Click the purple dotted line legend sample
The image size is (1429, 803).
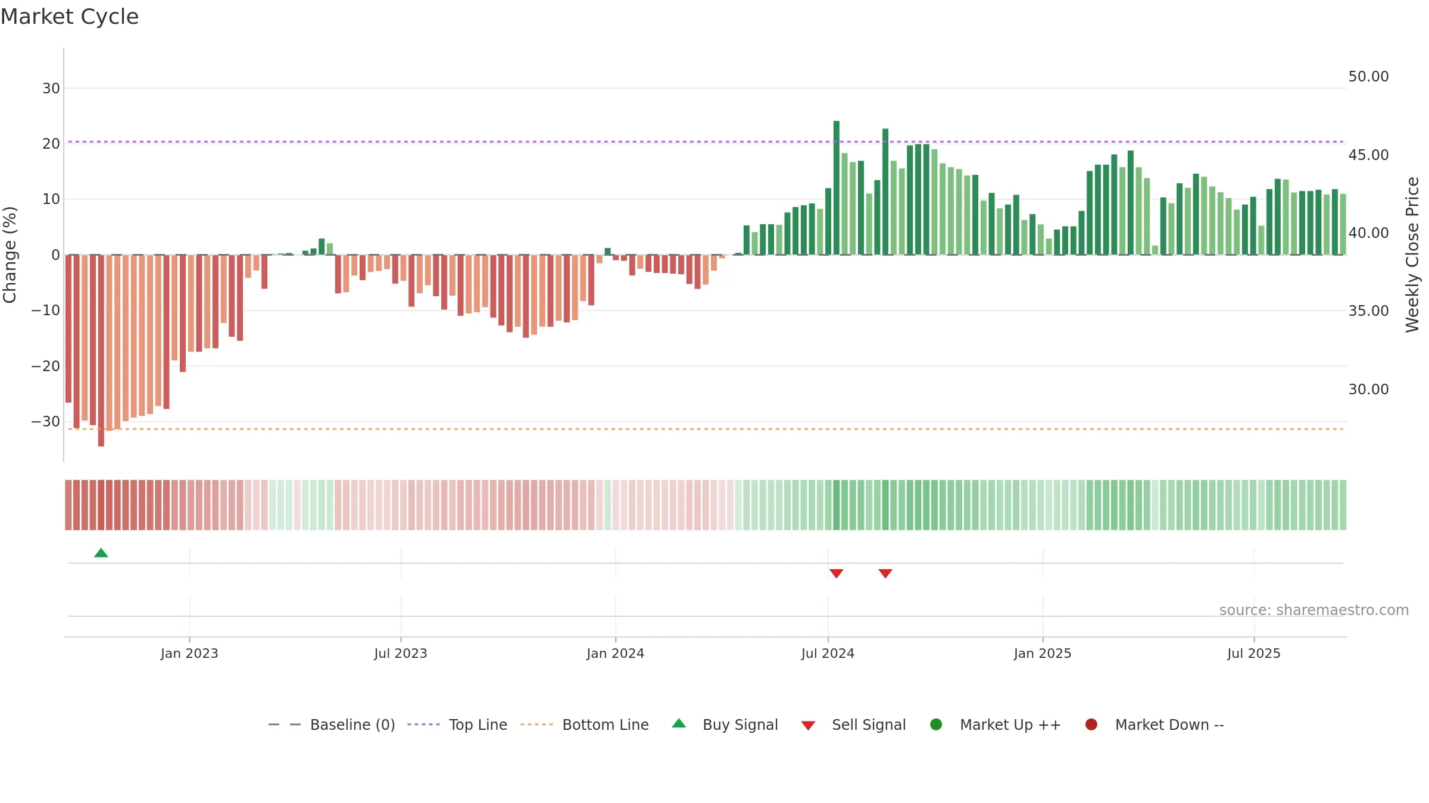(x=423, y=724)
